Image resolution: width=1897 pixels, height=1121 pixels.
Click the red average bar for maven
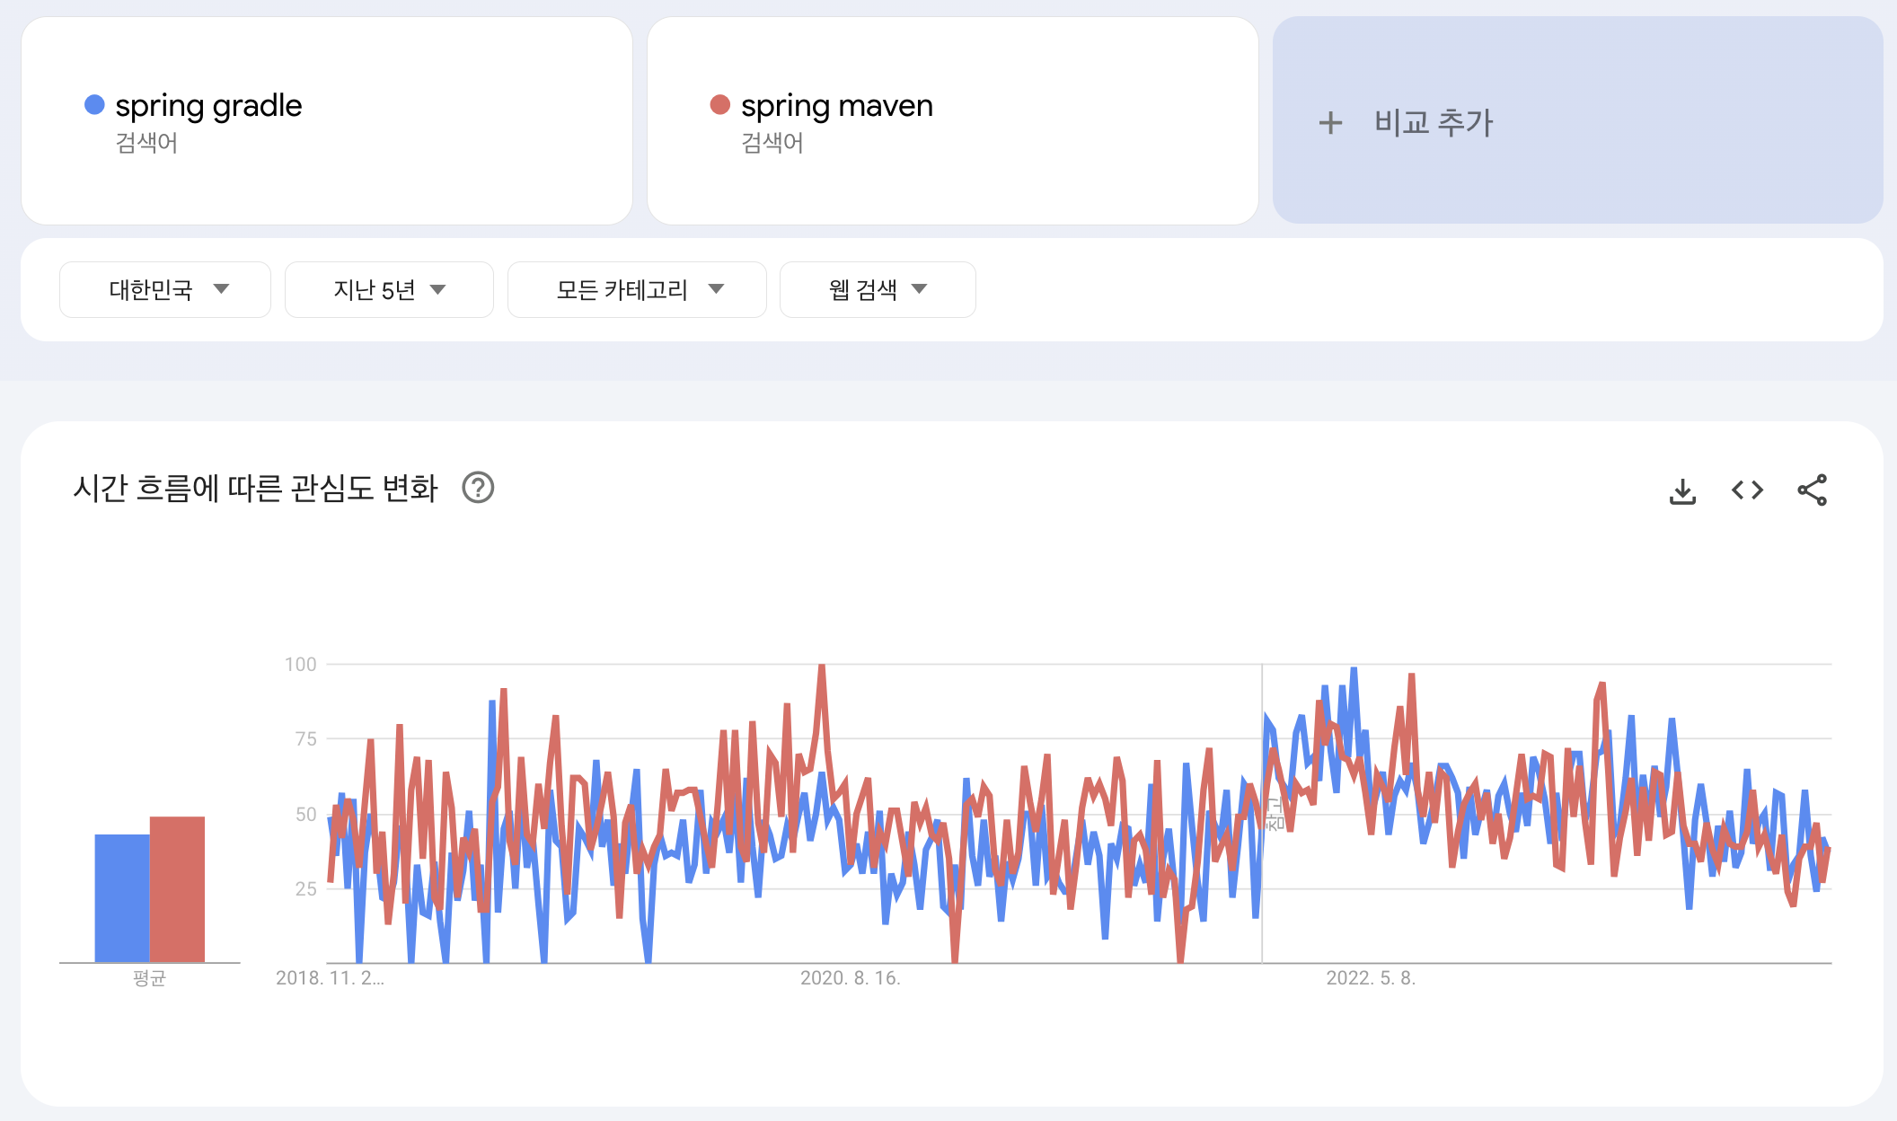pyautogui.click(x=177, y=889)
